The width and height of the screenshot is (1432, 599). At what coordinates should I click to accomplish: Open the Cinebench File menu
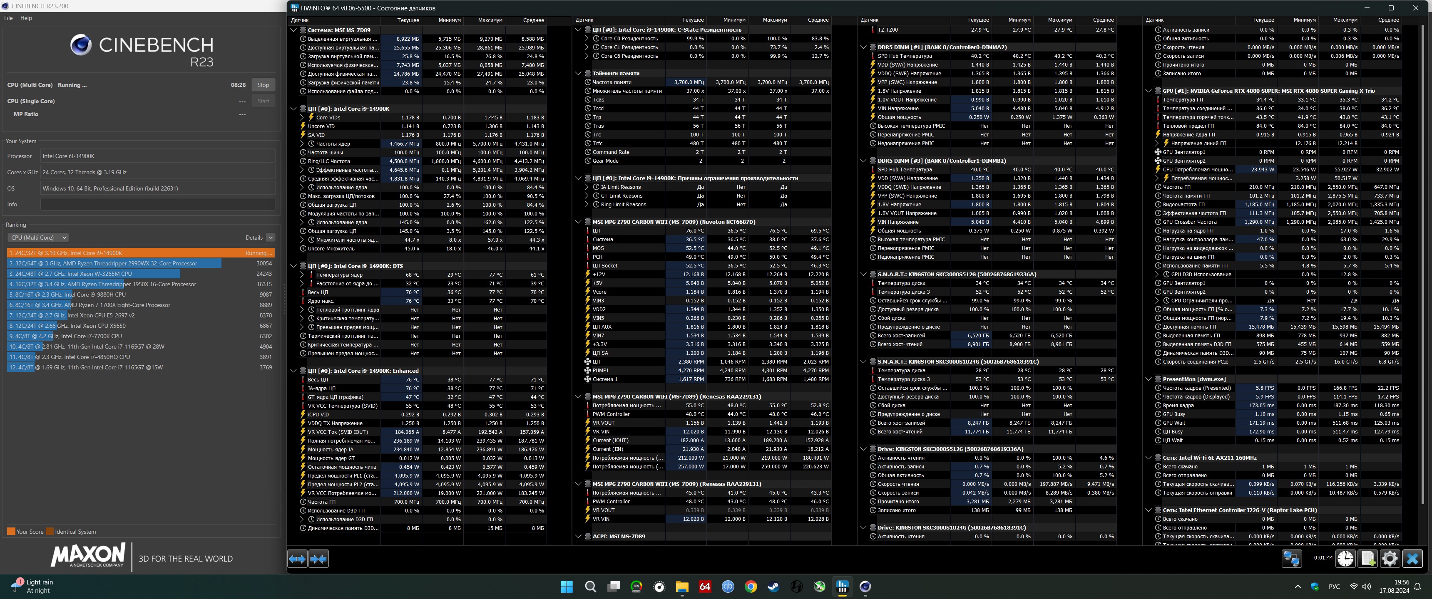coord(8,18)
